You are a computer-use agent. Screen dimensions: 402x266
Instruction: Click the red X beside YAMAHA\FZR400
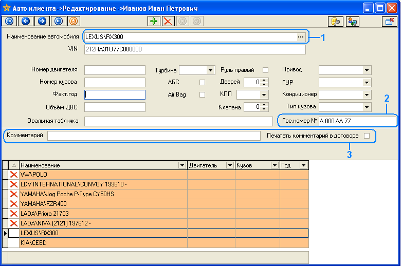14,204
